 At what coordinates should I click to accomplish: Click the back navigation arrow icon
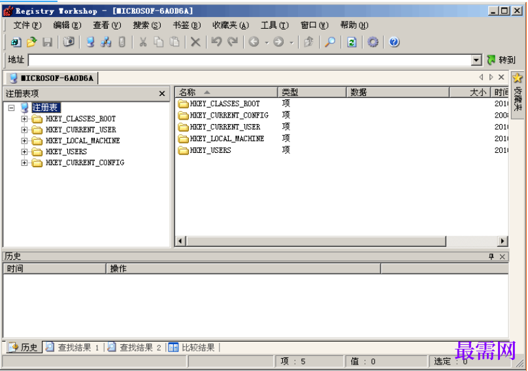pos(254,42)
